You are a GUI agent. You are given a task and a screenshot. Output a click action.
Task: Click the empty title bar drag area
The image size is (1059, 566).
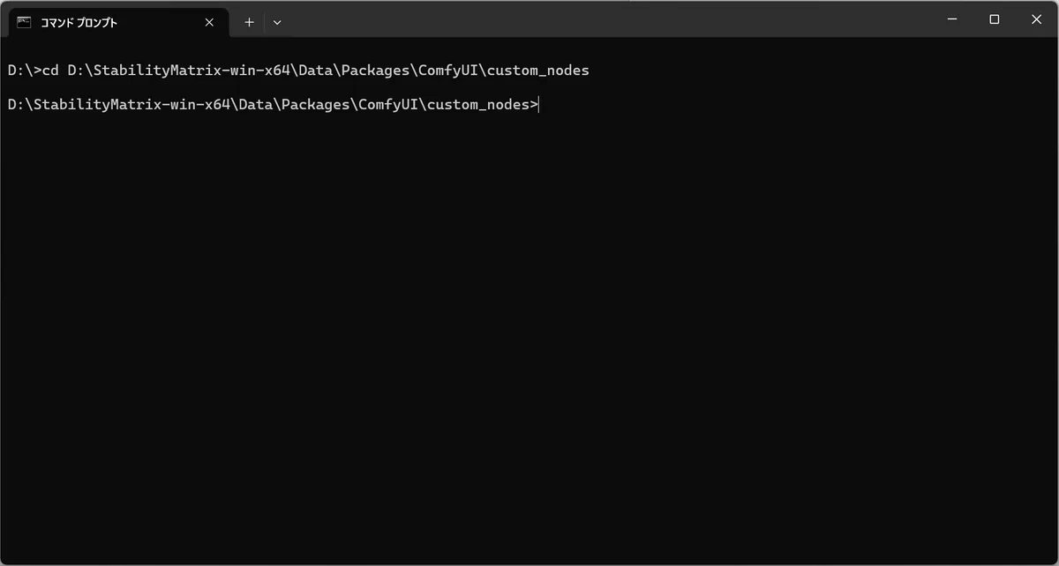coord(609,19)
